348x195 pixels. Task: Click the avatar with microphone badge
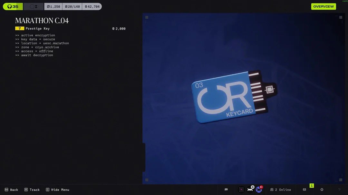click(250, 189)
